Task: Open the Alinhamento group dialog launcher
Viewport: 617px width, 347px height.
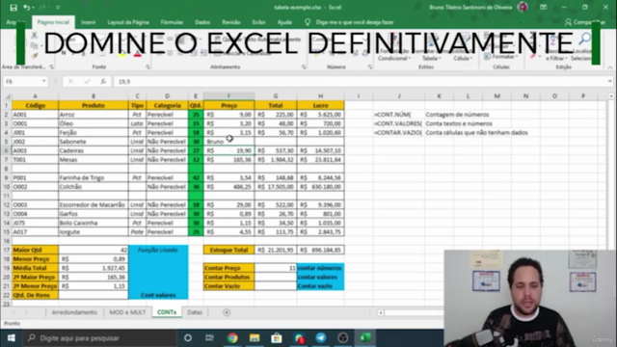Action: point(304,67)
